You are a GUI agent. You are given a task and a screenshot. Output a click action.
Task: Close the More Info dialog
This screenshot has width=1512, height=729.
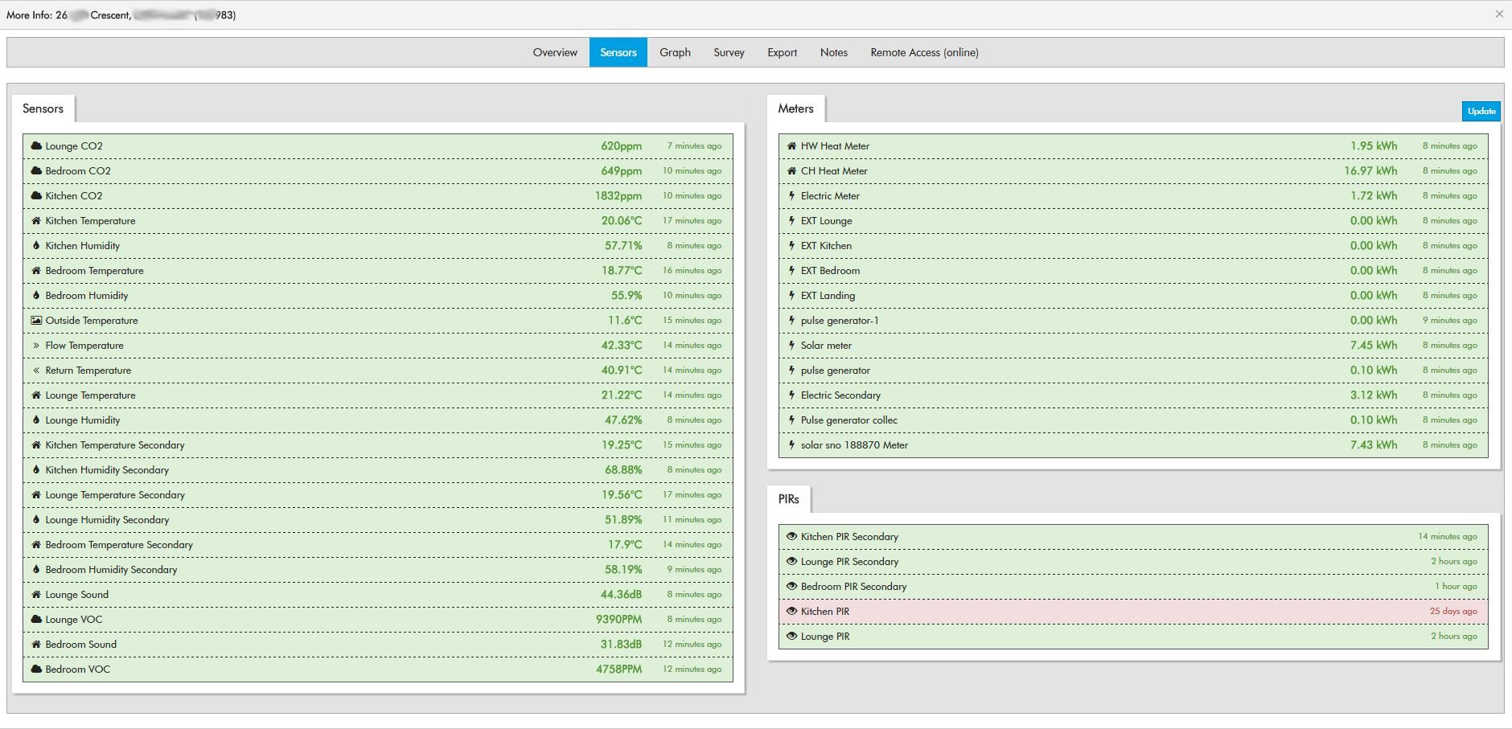(1499, 14)
